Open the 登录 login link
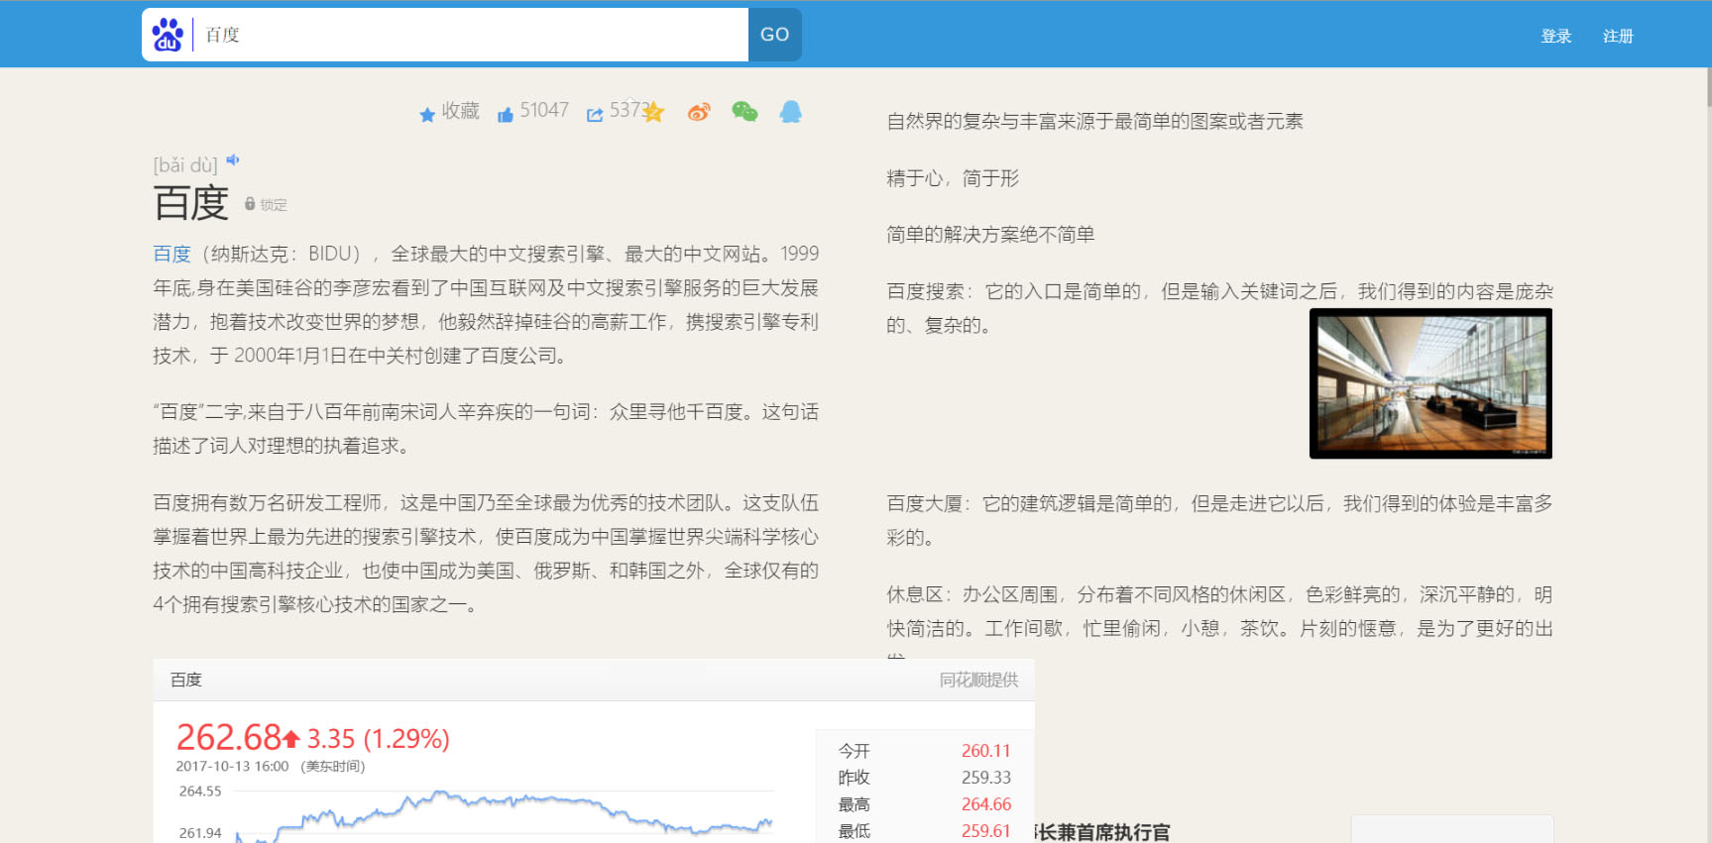This screenshot has height=843, width=1712. pos(1556,36)
